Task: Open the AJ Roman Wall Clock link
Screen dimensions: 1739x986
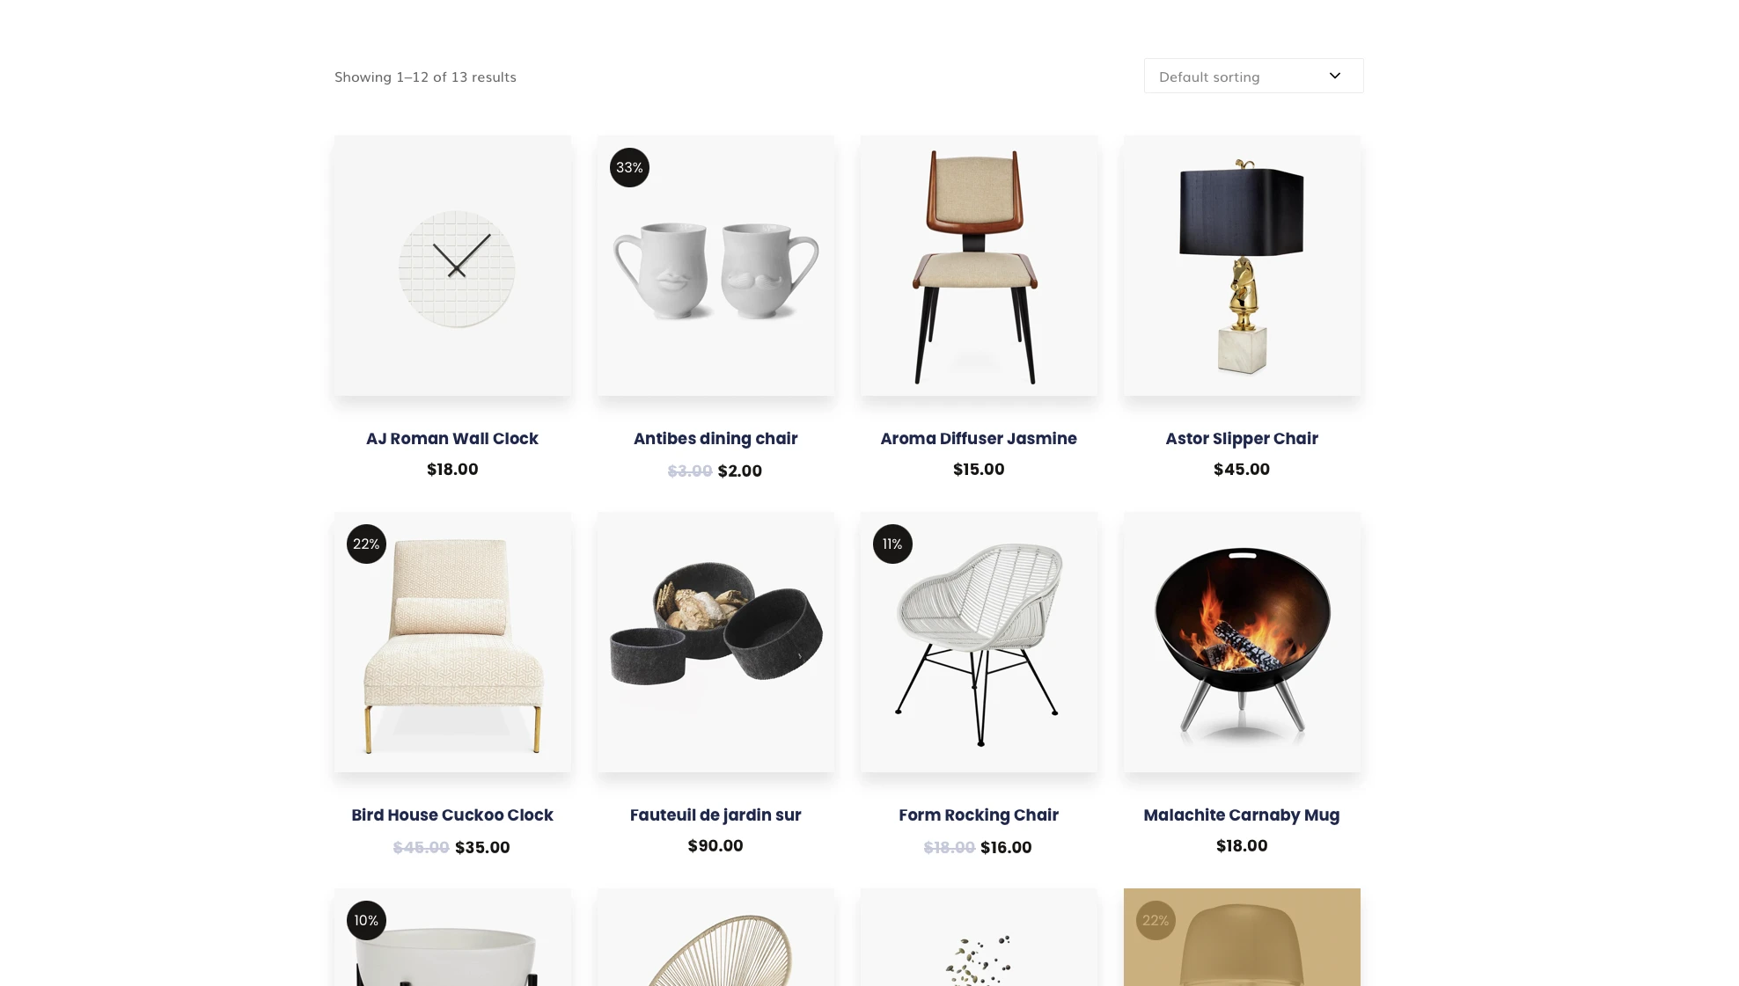Action: [x=452, y=438]
